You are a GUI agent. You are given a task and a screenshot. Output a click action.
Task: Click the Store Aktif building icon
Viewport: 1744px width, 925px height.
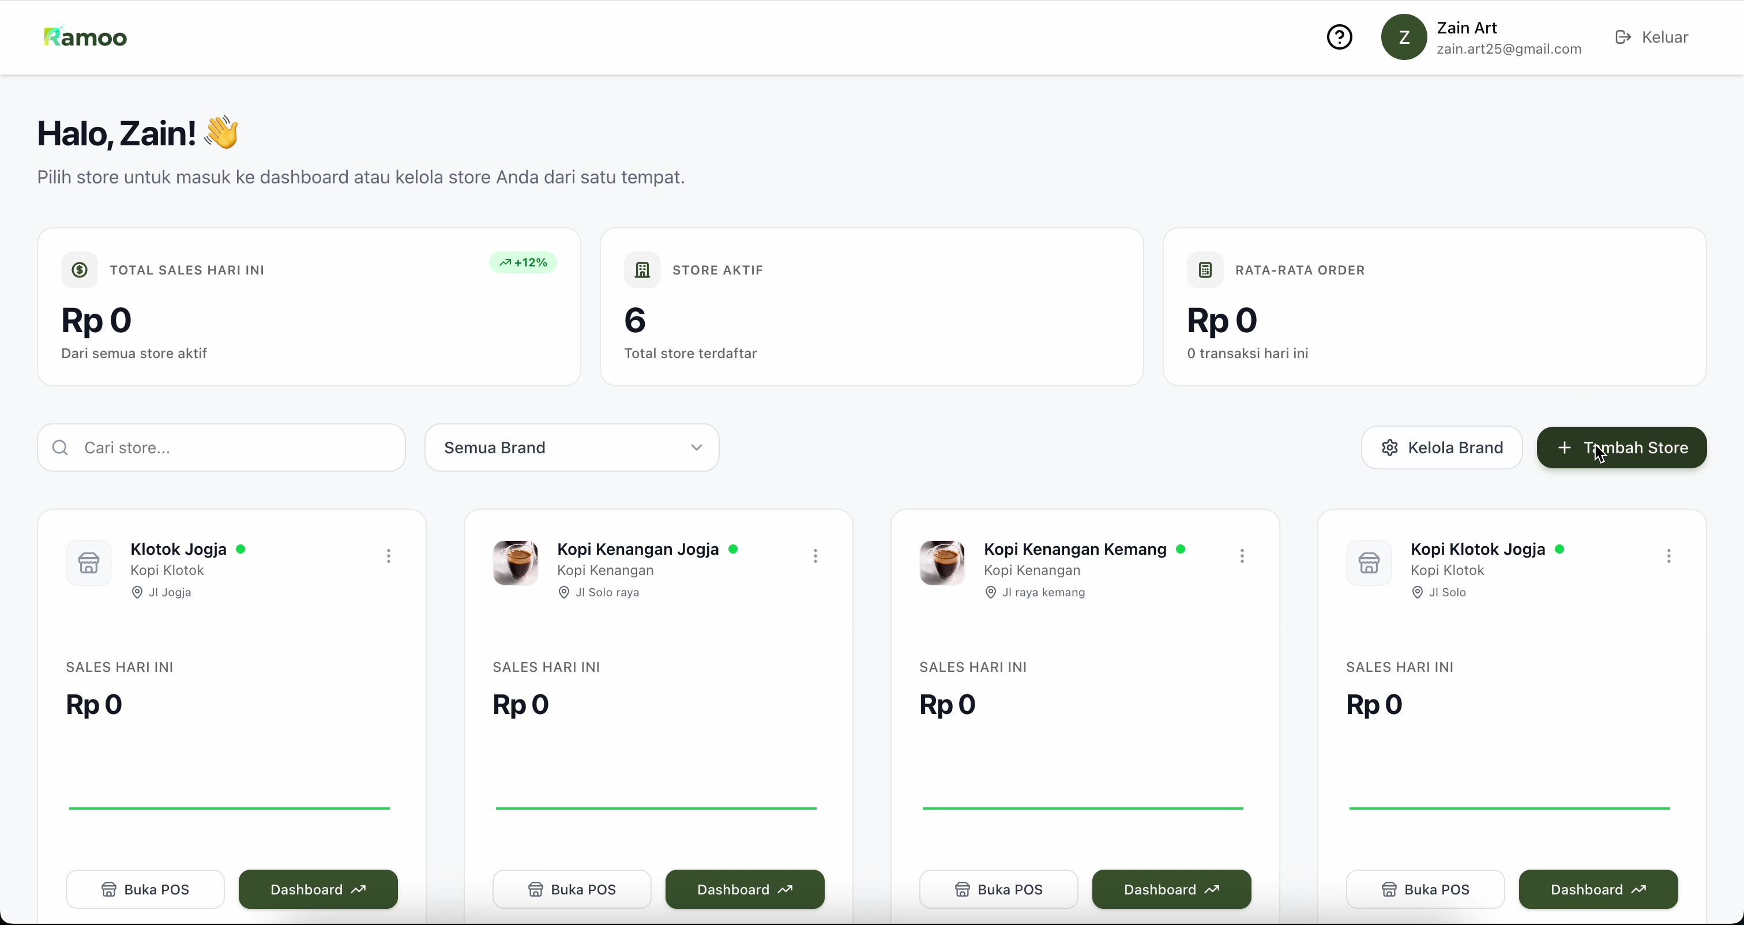click(642, 270)
